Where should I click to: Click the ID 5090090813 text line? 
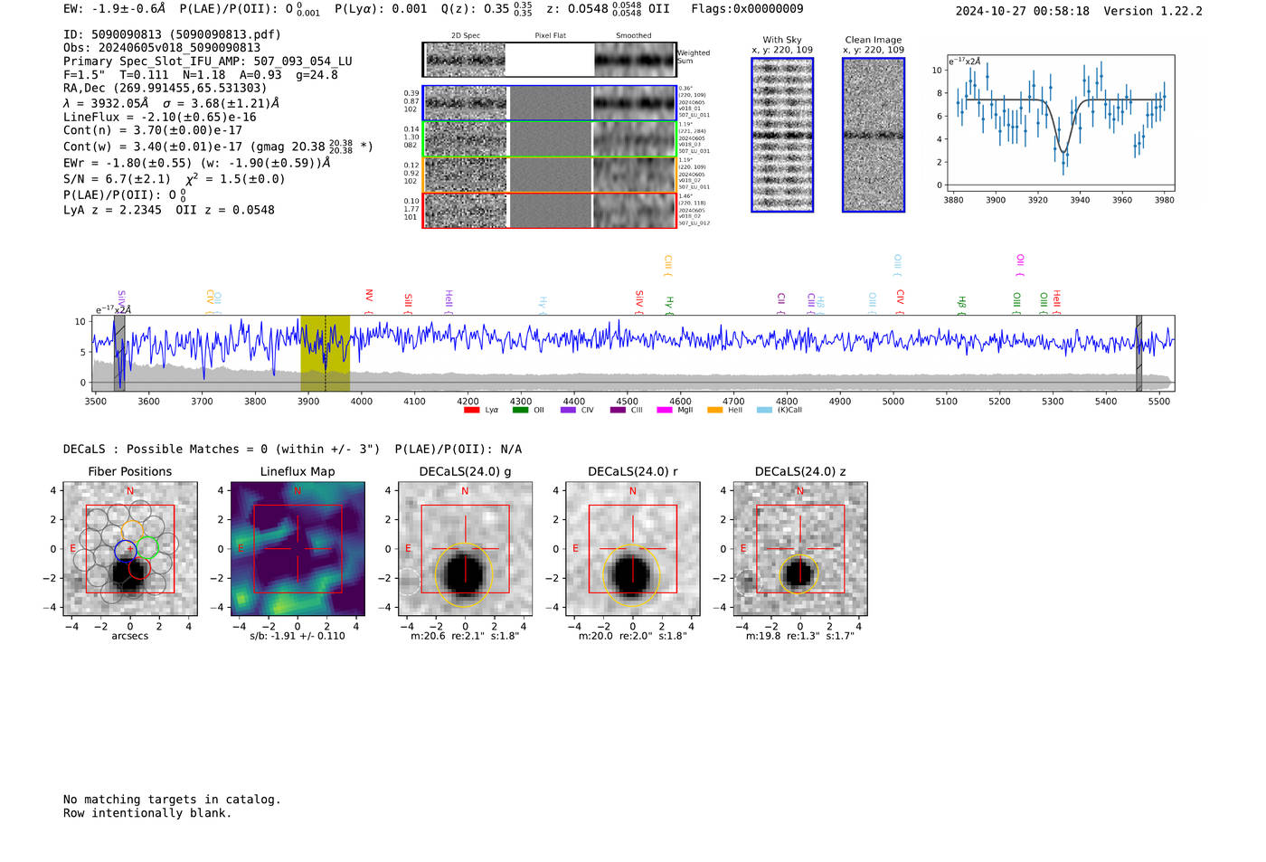coord(172,34)
